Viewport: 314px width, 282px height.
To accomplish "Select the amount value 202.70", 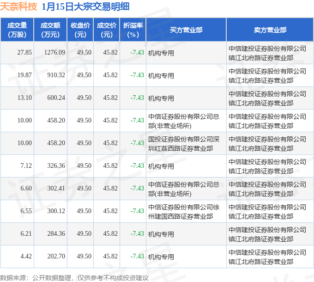I will pos(56,257).
